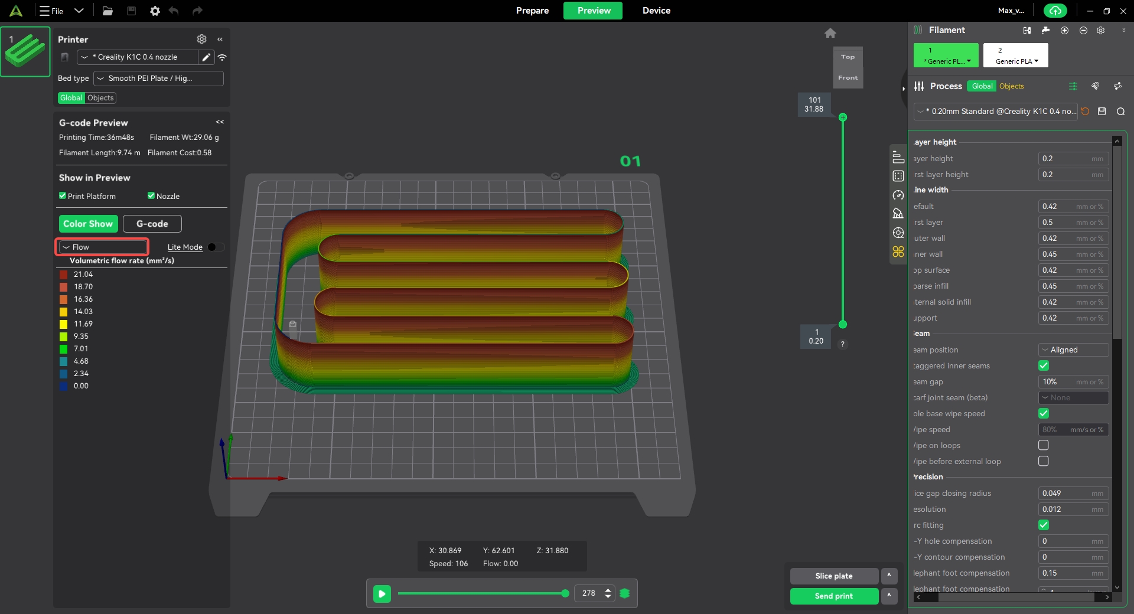
Task: Click the playback progress slider handle
Action: 565,593
